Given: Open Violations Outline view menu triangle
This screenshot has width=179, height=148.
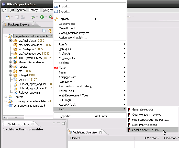Looking at the screenshot, I should 54,123.
